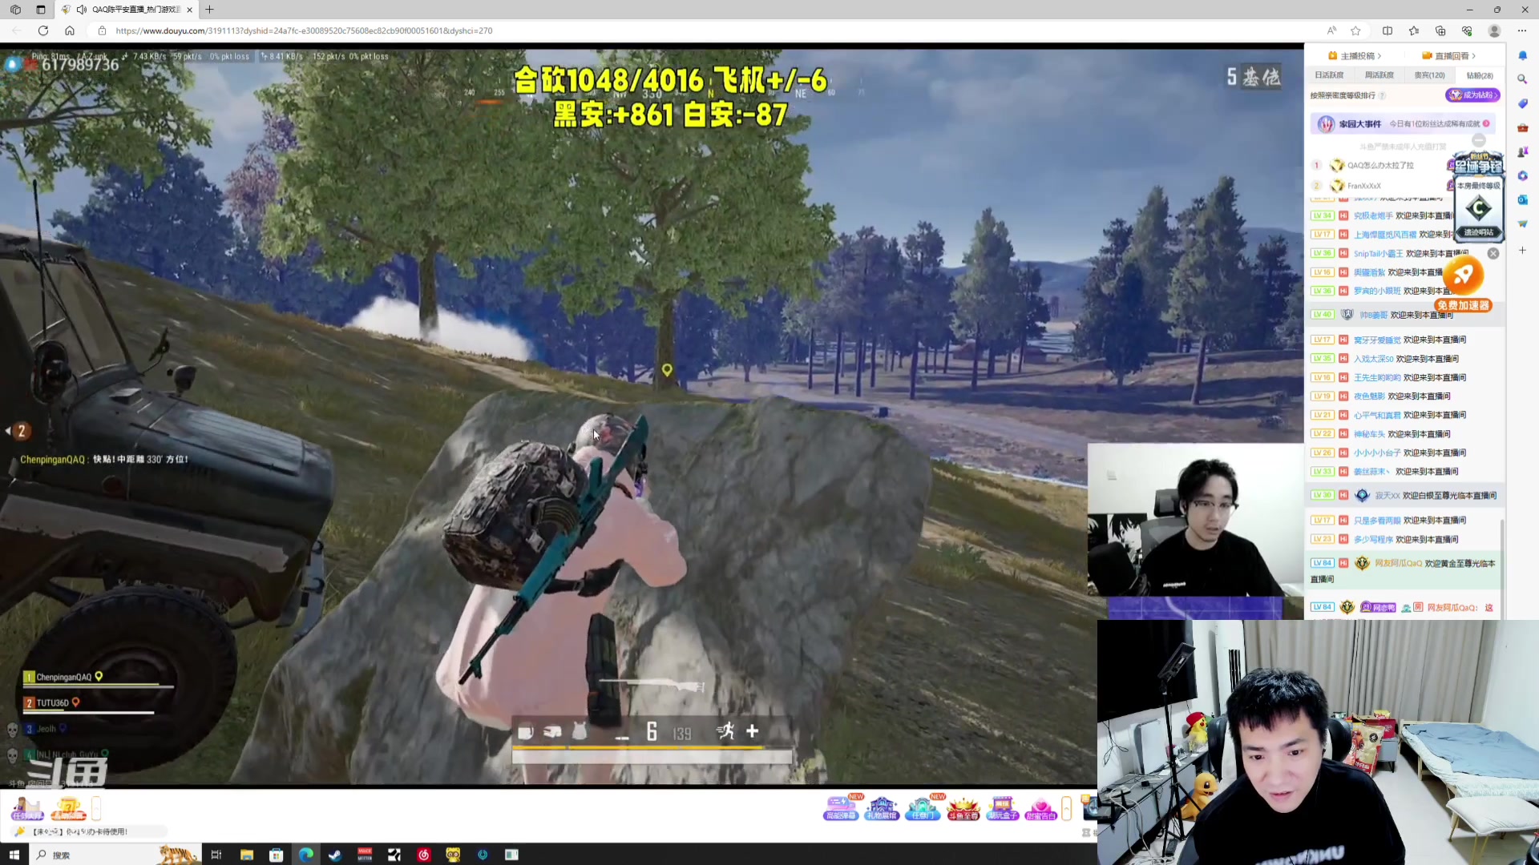Open the 甜蜜告白 gift icon
This screenshot has width=1539, height=865.
coord(1041,808)
